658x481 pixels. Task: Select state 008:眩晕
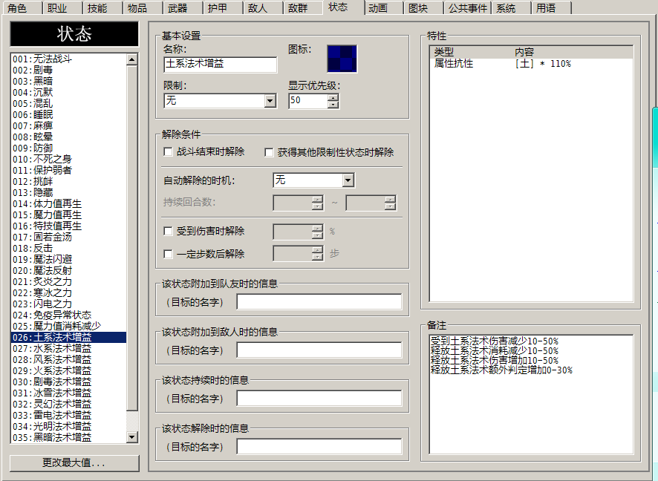click(69, 137)
